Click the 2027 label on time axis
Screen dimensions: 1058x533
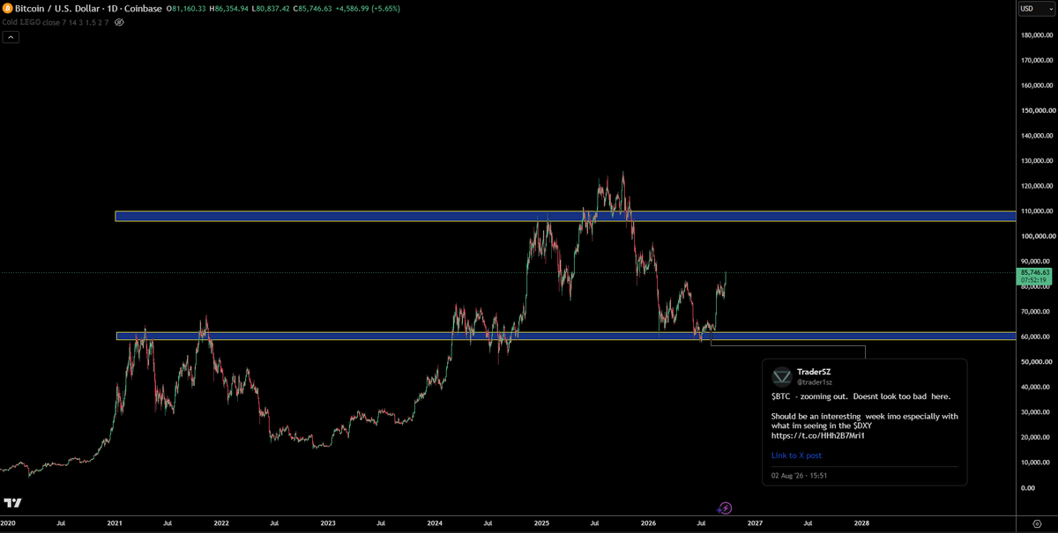(755, 522)
